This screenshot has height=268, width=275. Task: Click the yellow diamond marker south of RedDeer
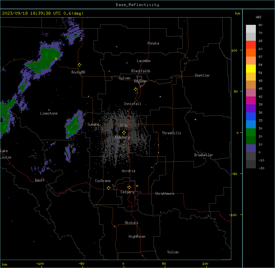point(136,89)
